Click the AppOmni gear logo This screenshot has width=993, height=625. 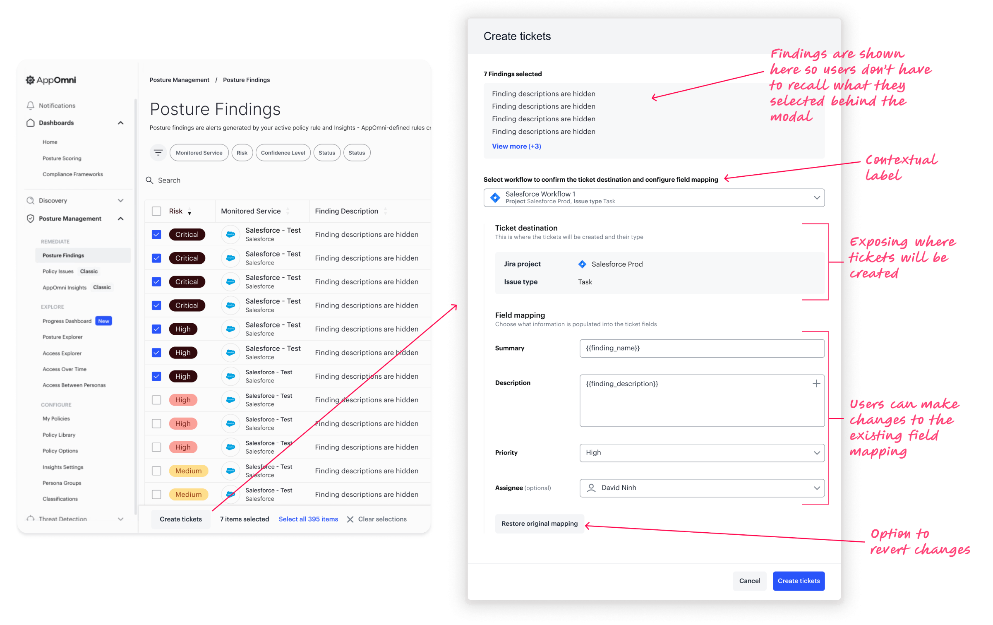[30, 80]
